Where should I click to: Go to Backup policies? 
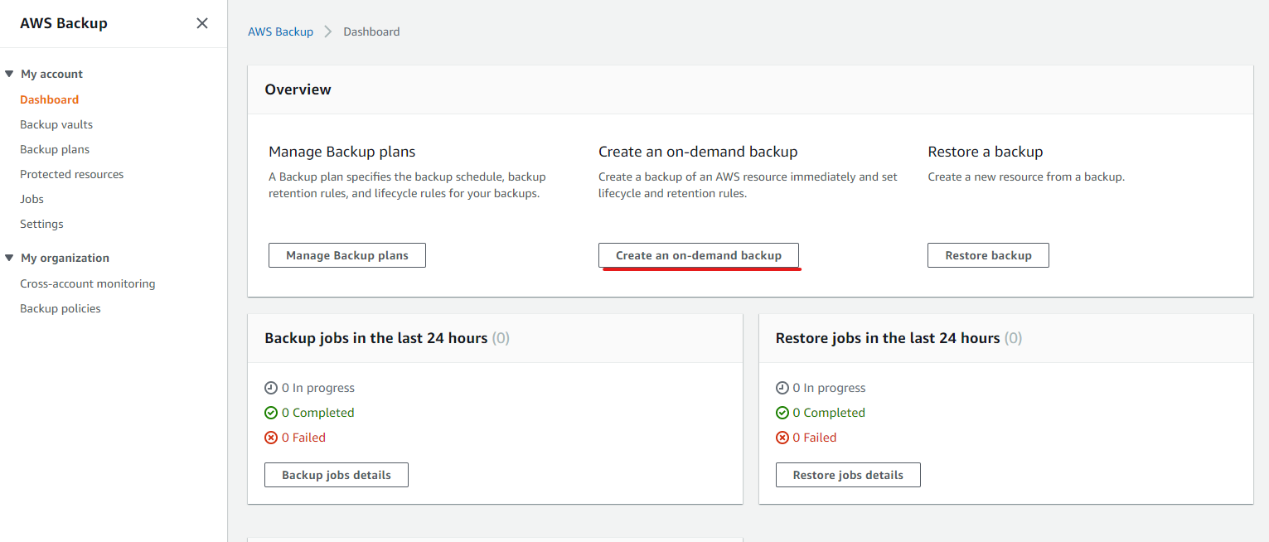61,308
